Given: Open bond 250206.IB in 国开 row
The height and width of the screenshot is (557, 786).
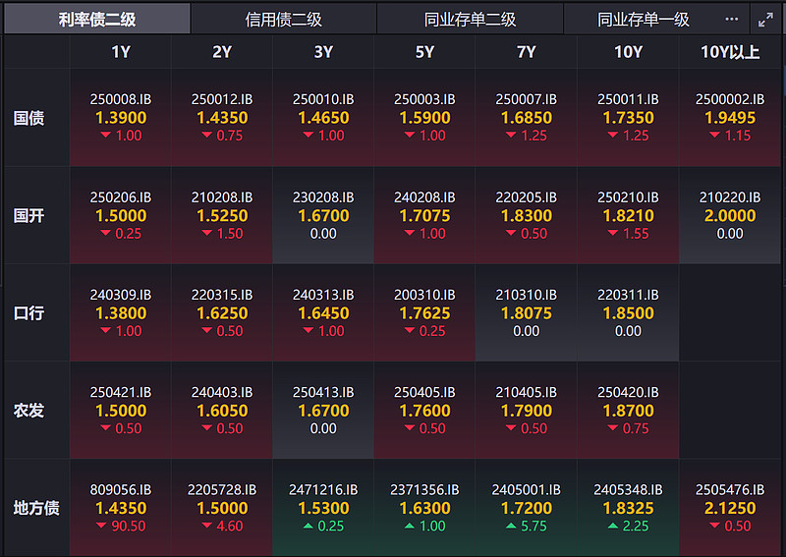Looking at the screenshot, I should (x=121, y=215).
